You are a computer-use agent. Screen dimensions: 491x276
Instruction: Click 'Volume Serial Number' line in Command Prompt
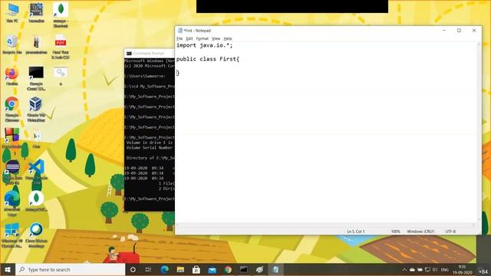[150, 148]
